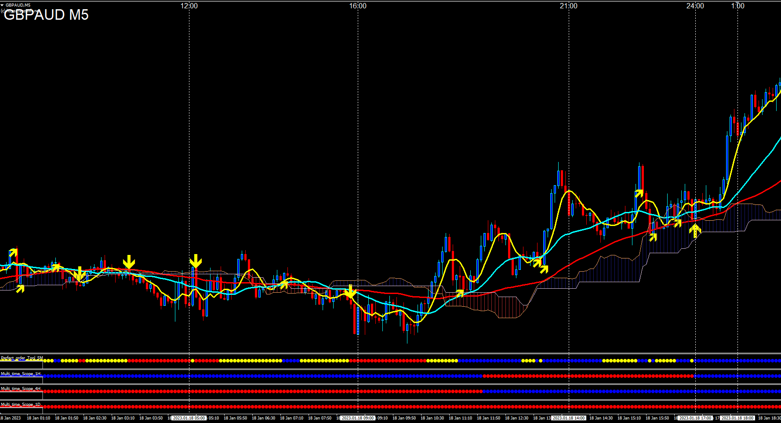This screenshot has width=781, height=423.
Task: Click the Perfect_order_Tool_5M indicator label
Action: point(22,358)
